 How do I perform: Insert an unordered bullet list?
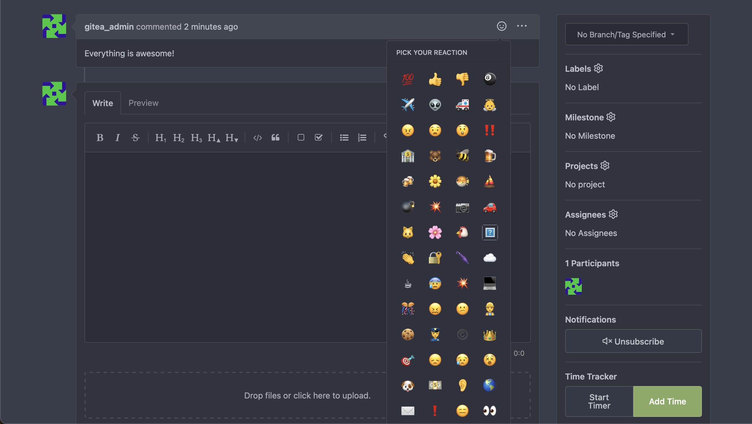[x=344, y=138]
